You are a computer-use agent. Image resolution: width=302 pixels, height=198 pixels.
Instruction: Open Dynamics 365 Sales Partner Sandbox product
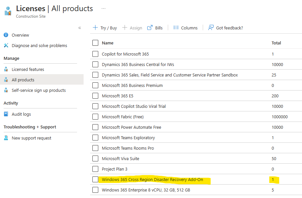tap(170, 75)
